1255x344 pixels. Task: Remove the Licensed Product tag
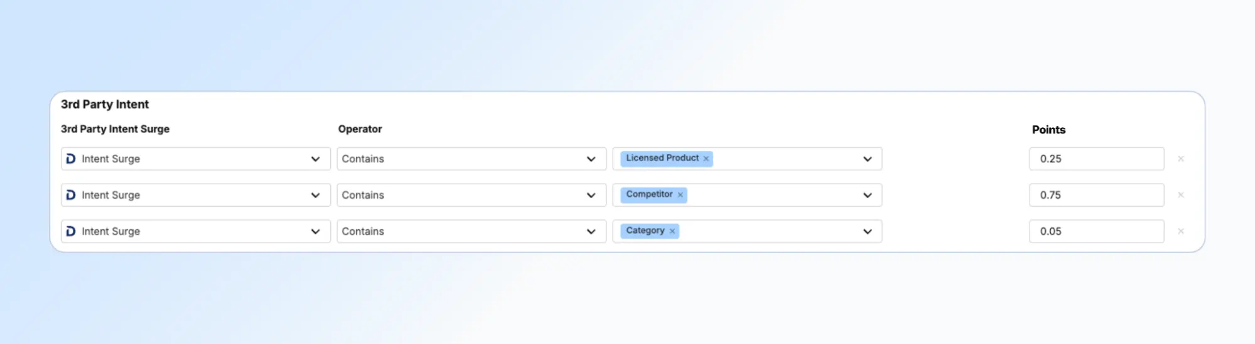coord(706,159)
